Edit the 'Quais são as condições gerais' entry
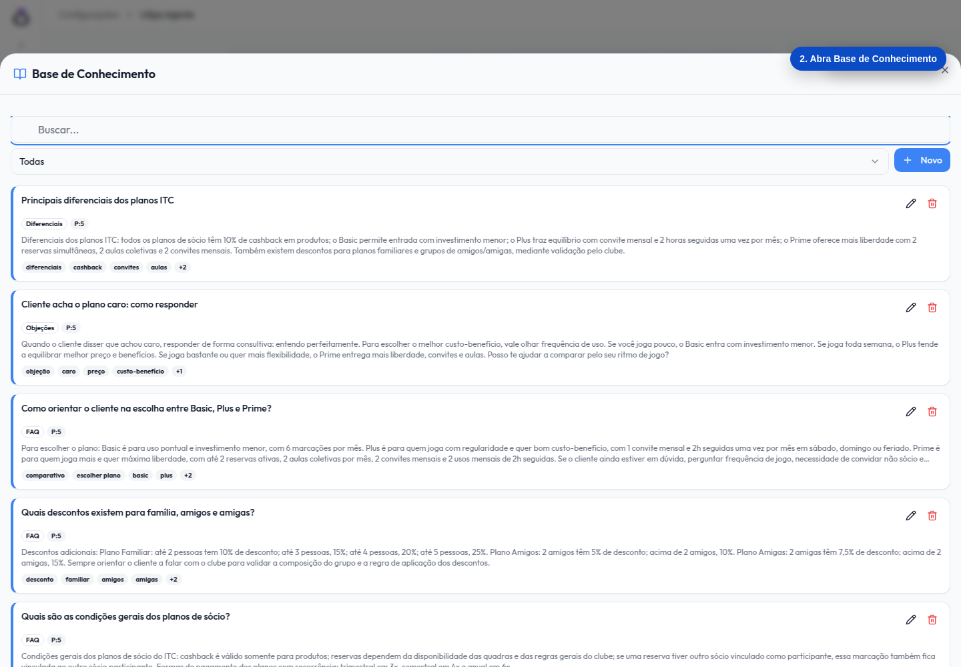 click(x=911, y=620)
